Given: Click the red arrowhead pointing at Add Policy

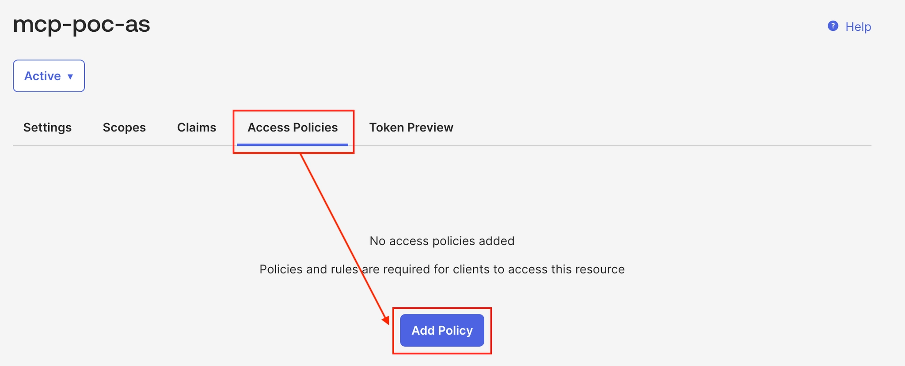Looking at the screenshot, I should click(386, 319).
